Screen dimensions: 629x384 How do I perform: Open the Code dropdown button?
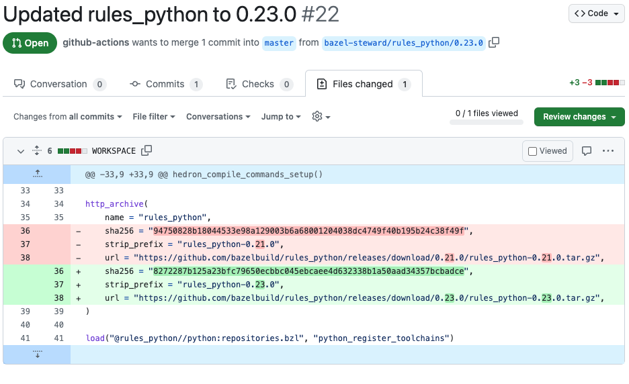click(597, 13)
